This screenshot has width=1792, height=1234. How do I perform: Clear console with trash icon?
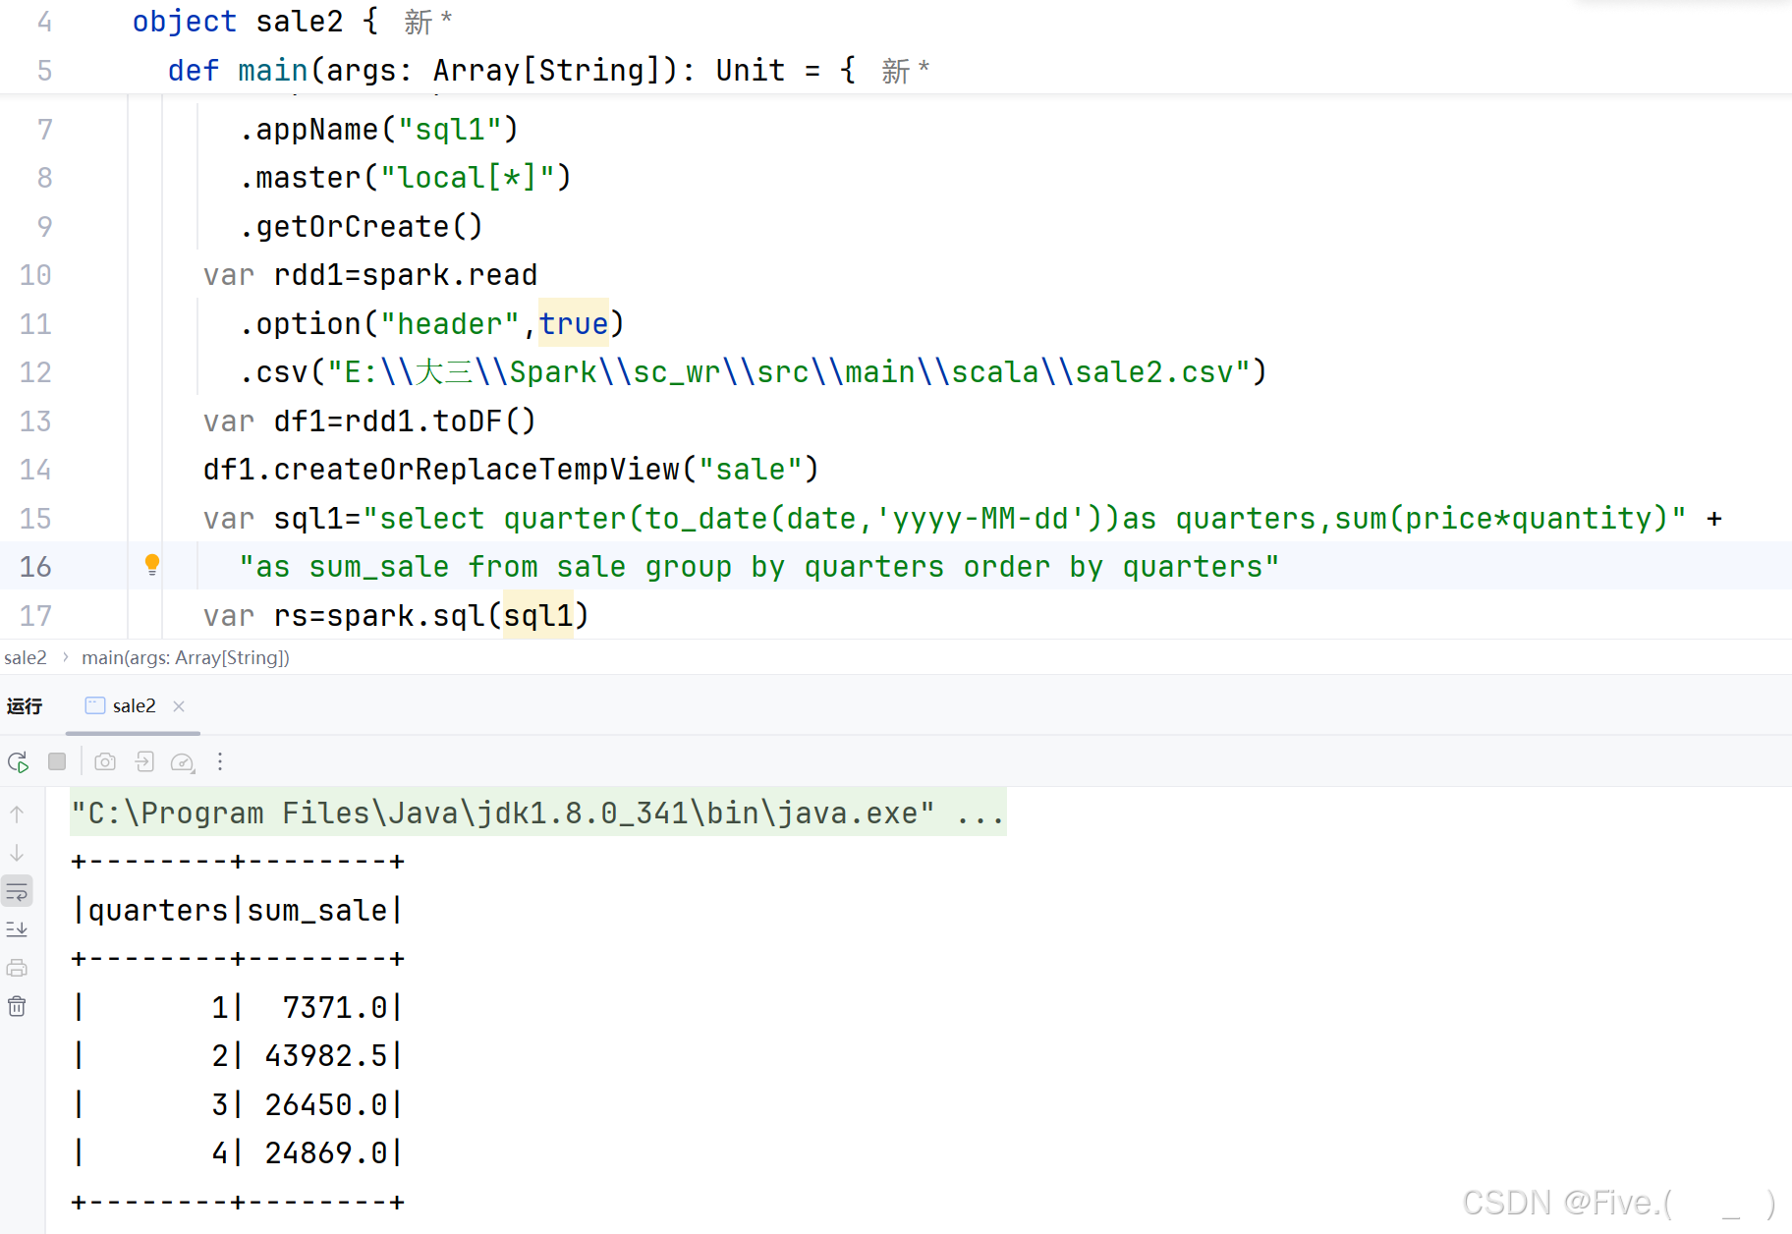pos(17,1006)
